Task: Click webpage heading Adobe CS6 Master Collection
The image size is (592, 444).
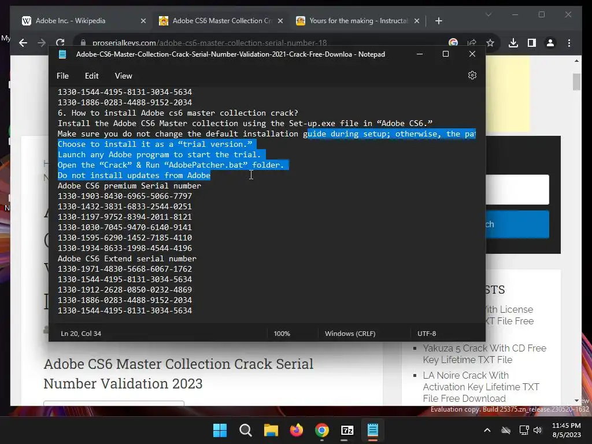Action: [x=178, y=374]
